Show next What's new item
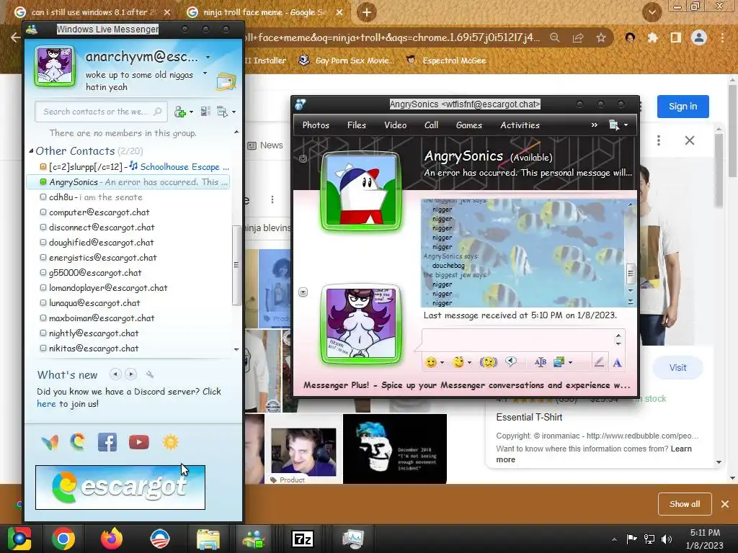The width and height of the screenshot is (738, 553). pos(131,374)
